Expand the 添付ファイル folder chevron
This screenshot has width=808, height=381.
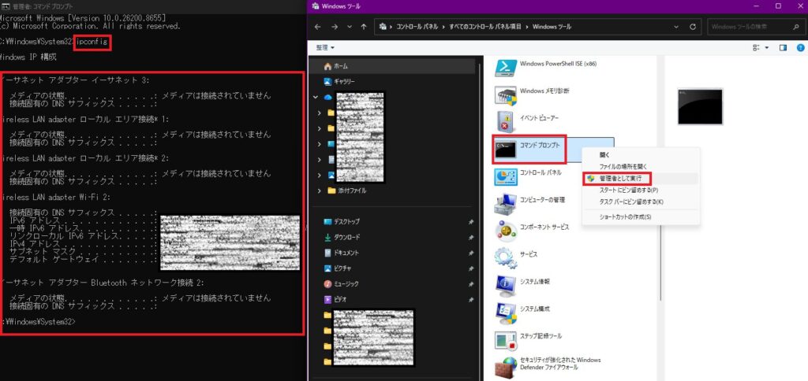pos(320,190)
